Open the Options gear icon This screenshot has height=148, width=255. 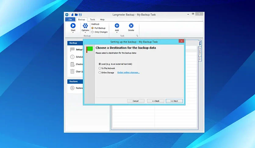[85, 26]
